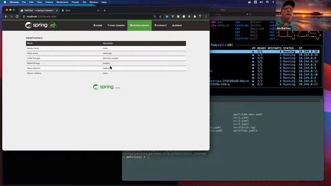Viewport: 331px width, 186px height.
Task: Click the pod row showing 3/3 ready
Action: pyautogui.click(x=265, y=58)
